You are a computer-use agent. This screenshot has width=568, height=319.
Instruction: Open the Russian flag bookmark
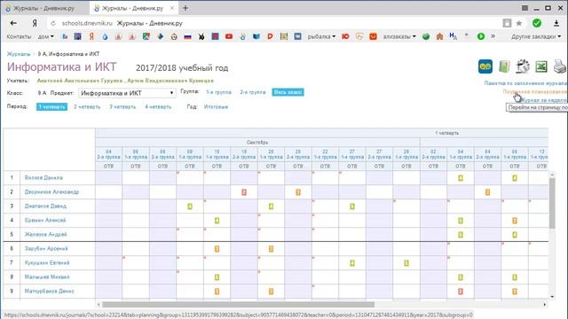click(187, 36)
